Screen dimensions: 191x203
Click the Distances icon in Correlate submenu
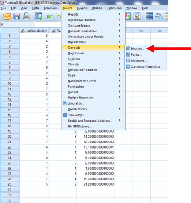click(x=128, y=61)
